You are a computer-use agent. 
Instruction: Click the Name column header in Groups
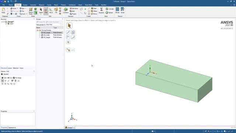44,28
